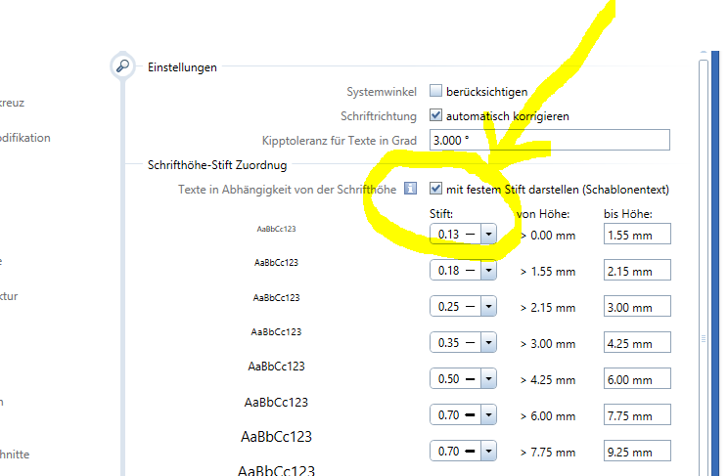
Task: Open the 0.25 Stift combo box
Action: (x=488, y=306)
